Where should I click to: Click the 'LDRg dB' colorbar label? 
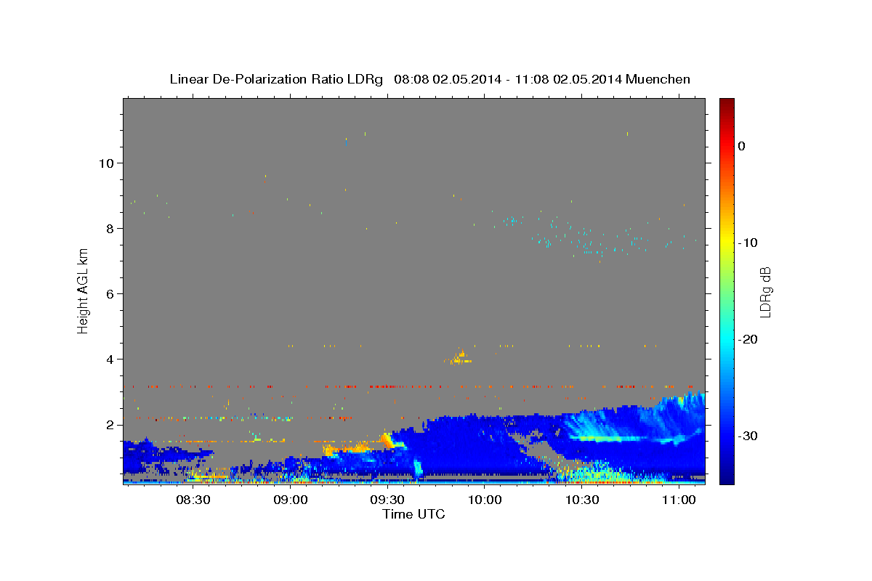click(764, 292)
